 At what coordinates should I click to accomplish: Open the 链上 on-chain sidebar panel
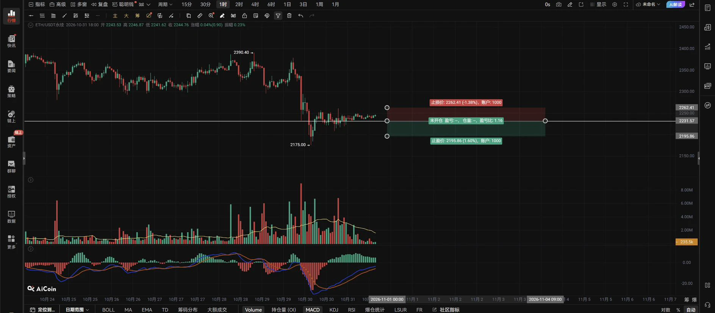pyautogui.click(x=11, y=116)
